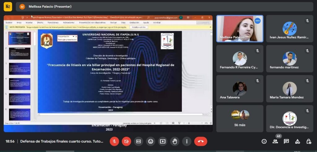Viewport: 317px width, 152px height.
Task: Raise your hand in the meeting
Action: (175, 141)
